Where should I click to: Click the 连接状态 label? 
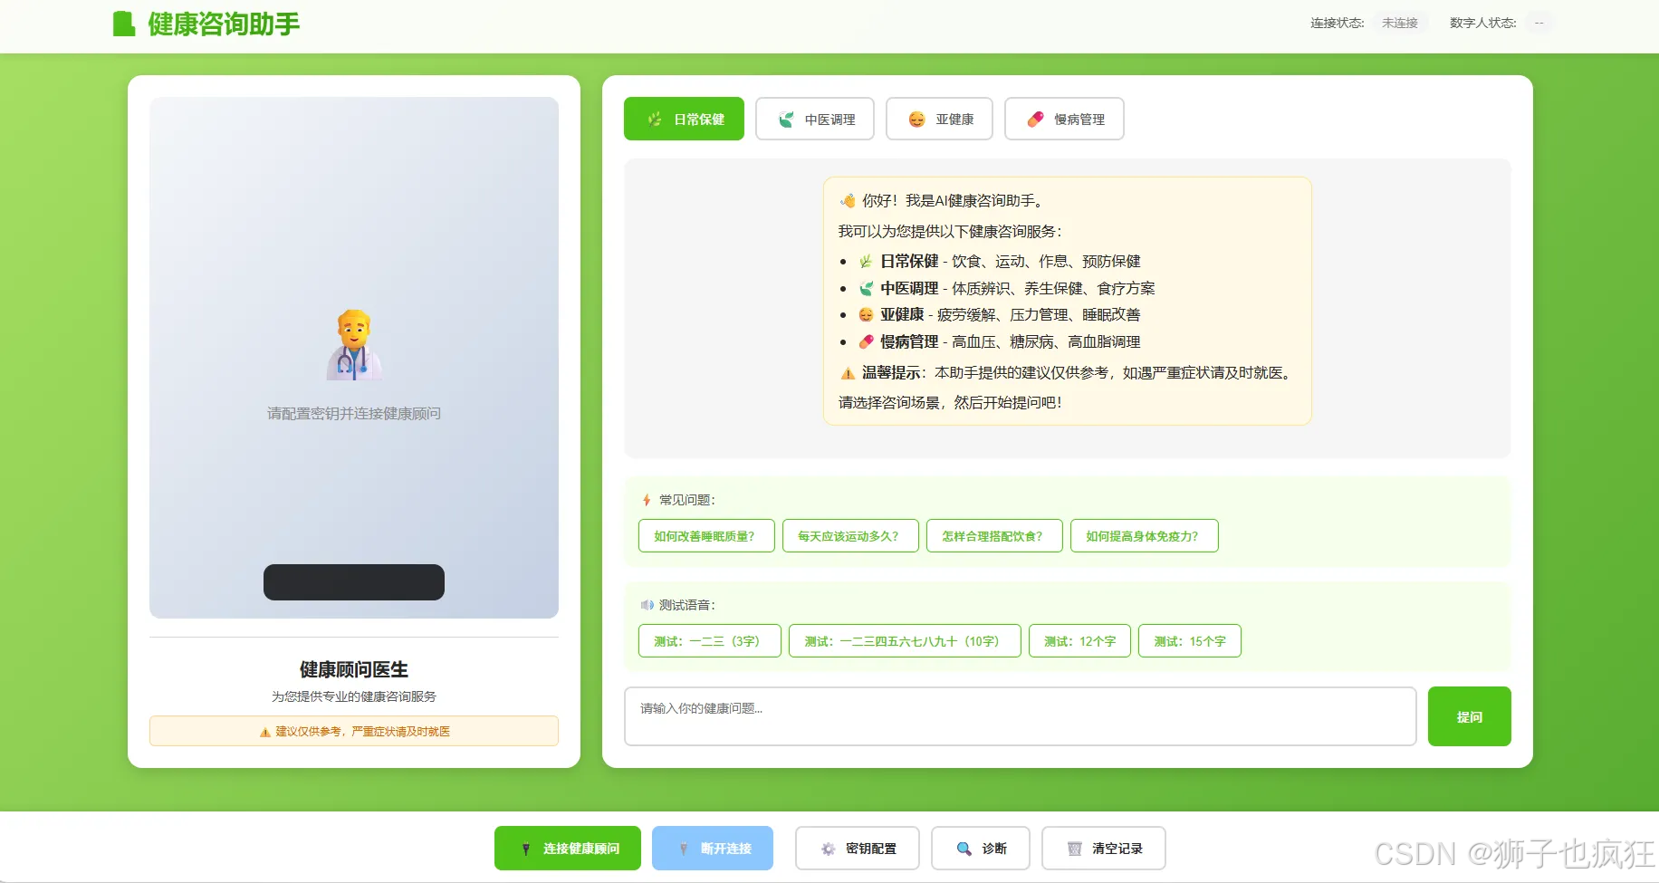[1337, 23]
